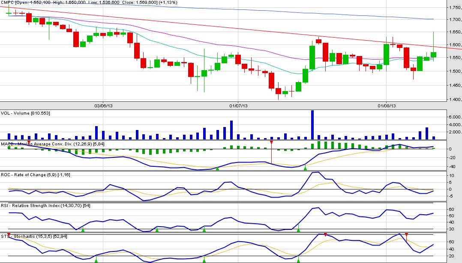
Task: Click the tallest volume bar in Volume panel
Action: [312, 125]
